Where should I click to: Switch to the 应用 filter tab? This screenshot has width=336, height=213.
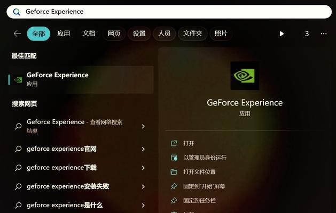(64, 34)
